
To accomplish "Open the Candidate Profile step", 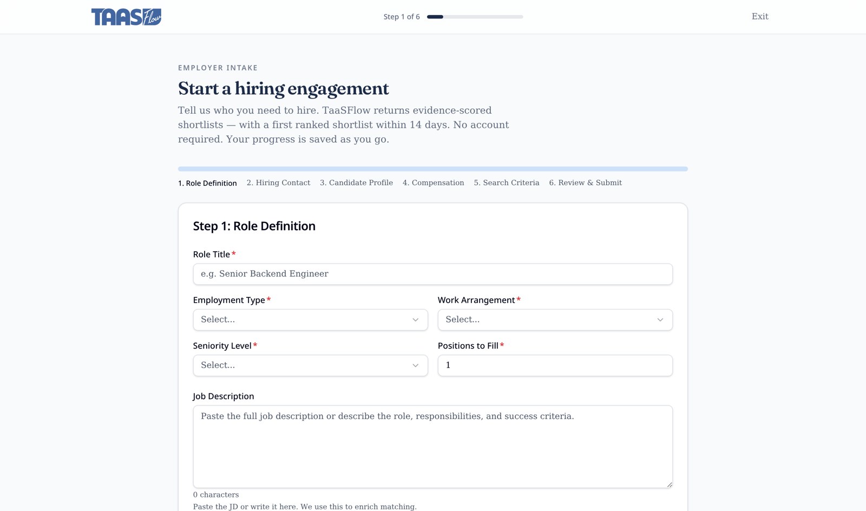I will pos(356,183).
